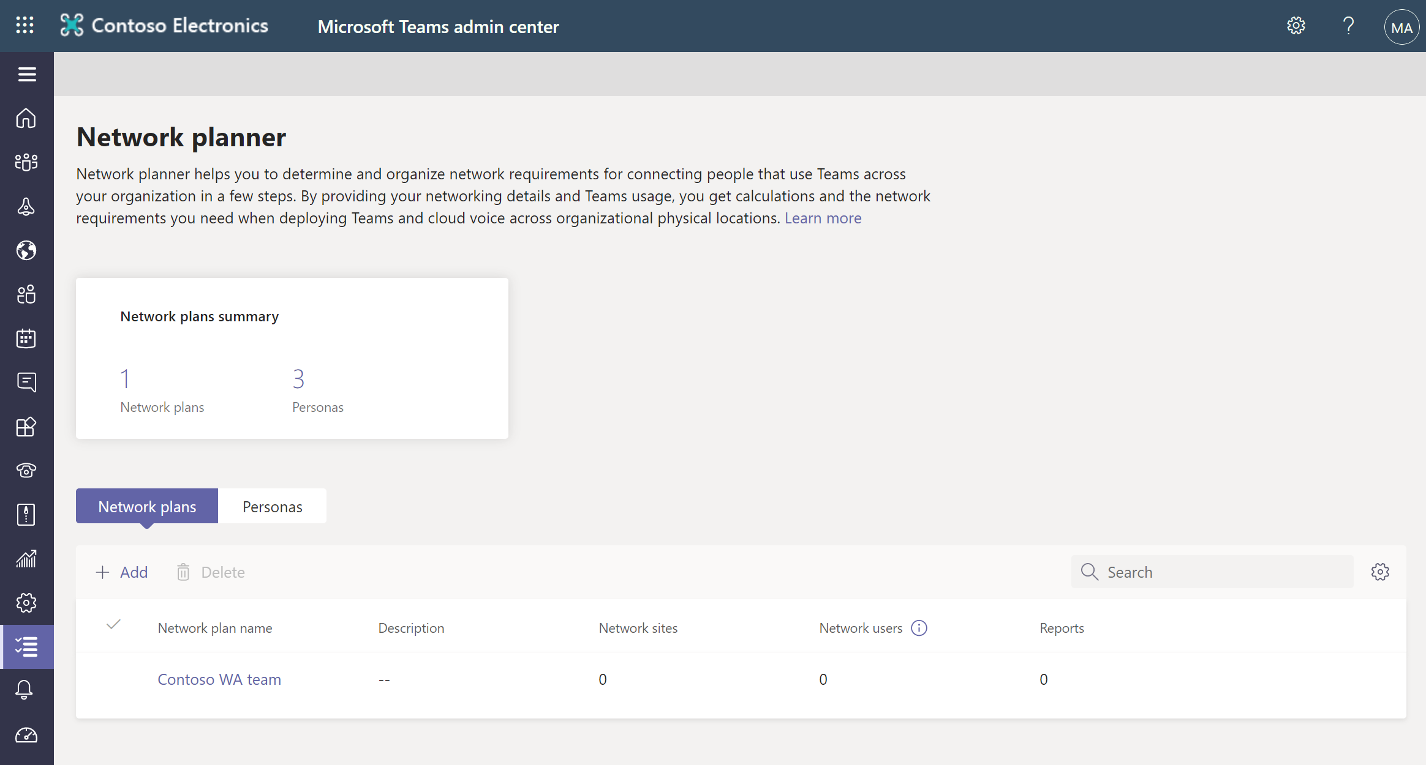Open the Locations globe icon
1426x765 pixels.
tap(26, 250)
